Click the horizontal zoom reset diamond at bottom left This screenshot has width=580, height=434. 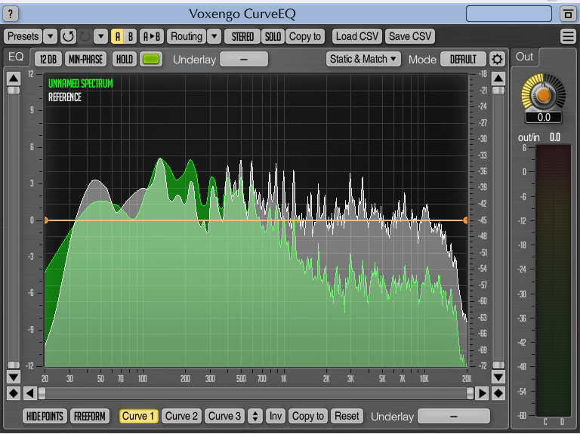pyautogui.click(x=13, y=393)
